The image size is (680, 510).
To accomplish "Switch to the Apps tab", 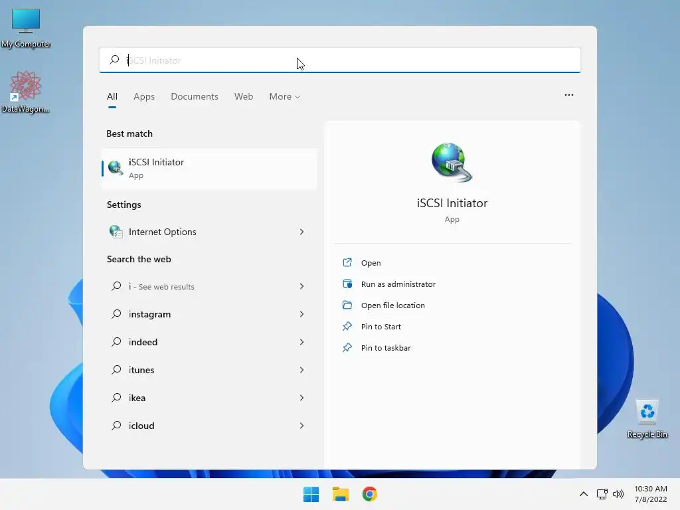I will click(144, 96).
